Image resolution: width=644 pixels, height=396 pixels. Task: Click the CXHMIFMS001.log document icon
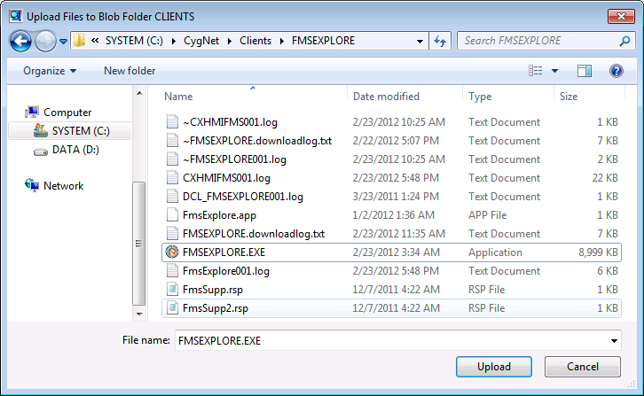coord(172,178)
